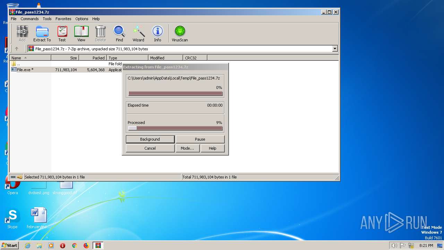Viewport: 444px width, 250px height.
Task: Open Internet Explorer from taskbar
Action: 27,245
